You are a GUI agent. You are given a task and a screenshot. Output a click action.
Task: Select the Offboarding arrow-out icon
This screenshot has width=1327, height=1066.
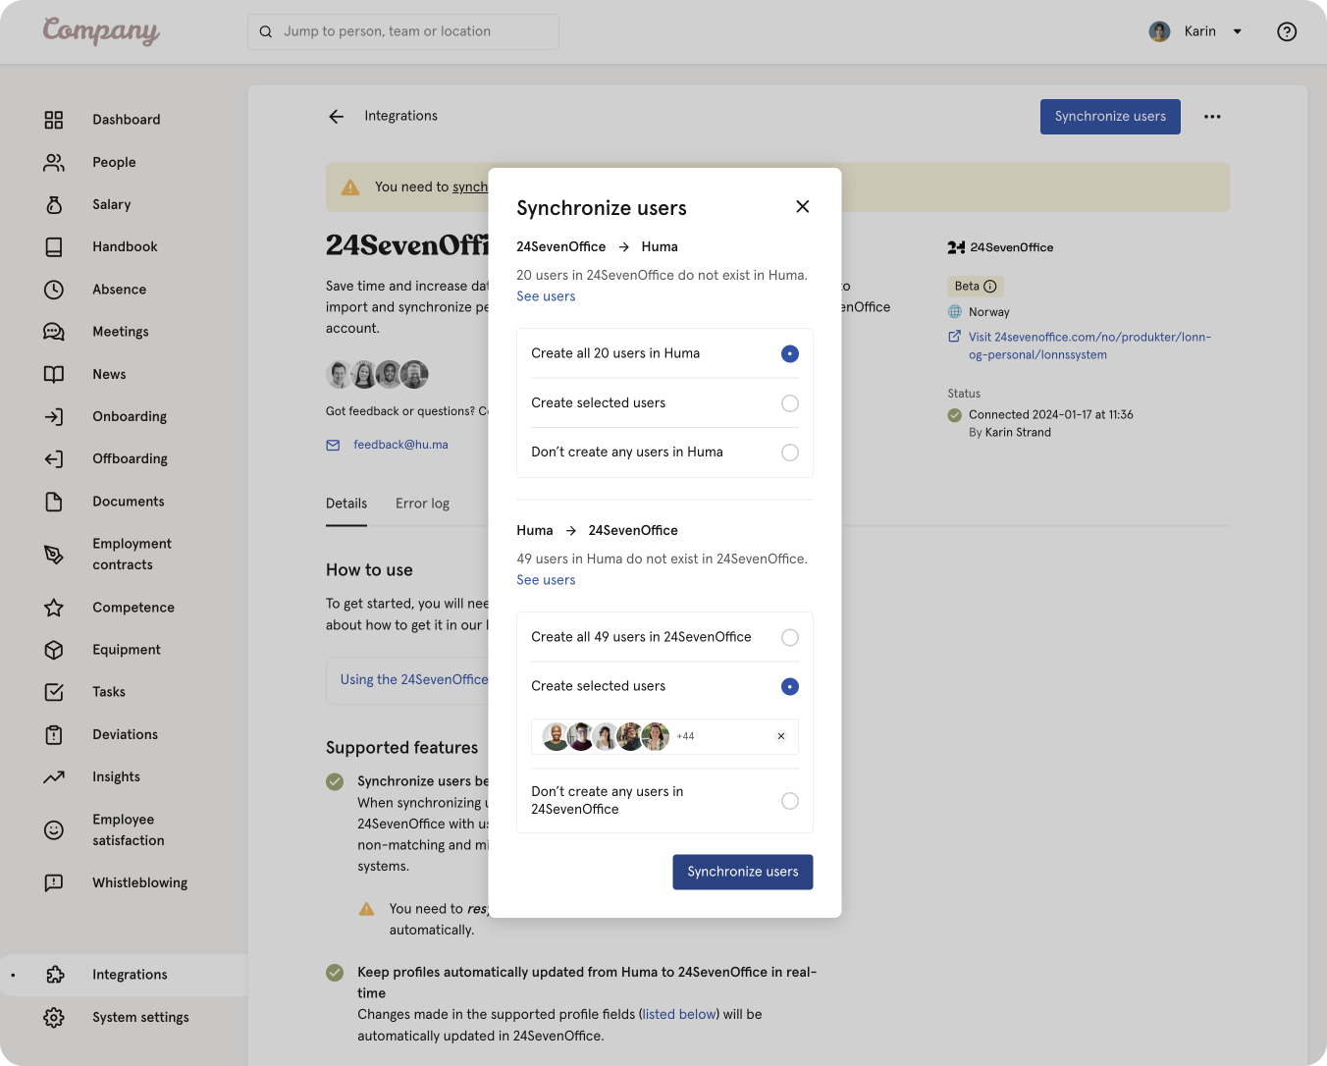54,458
